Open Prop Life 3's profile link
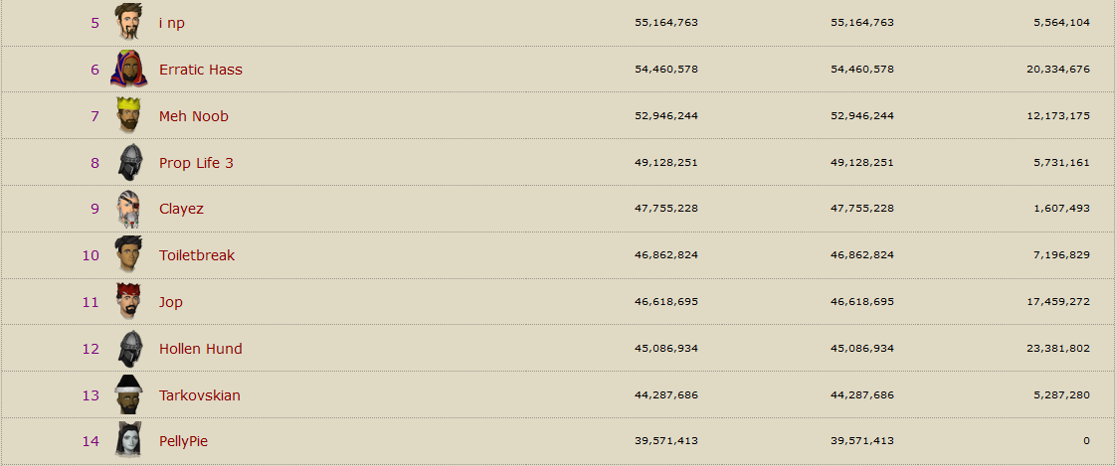 (x=196, y=163)
